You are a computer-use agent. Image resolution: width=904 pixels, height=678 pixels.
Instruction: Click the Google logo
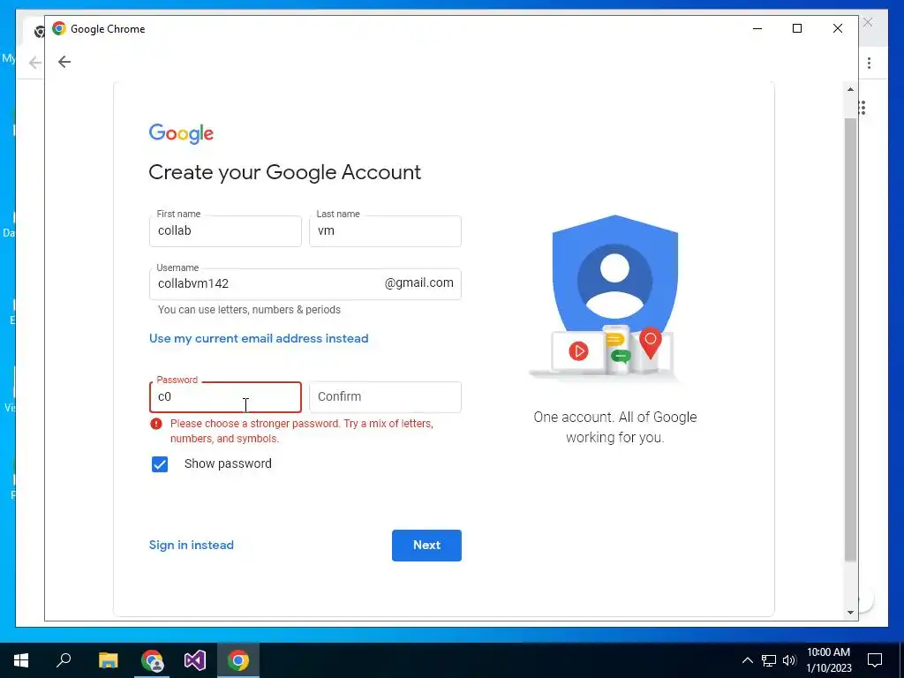tap(181, 134)
